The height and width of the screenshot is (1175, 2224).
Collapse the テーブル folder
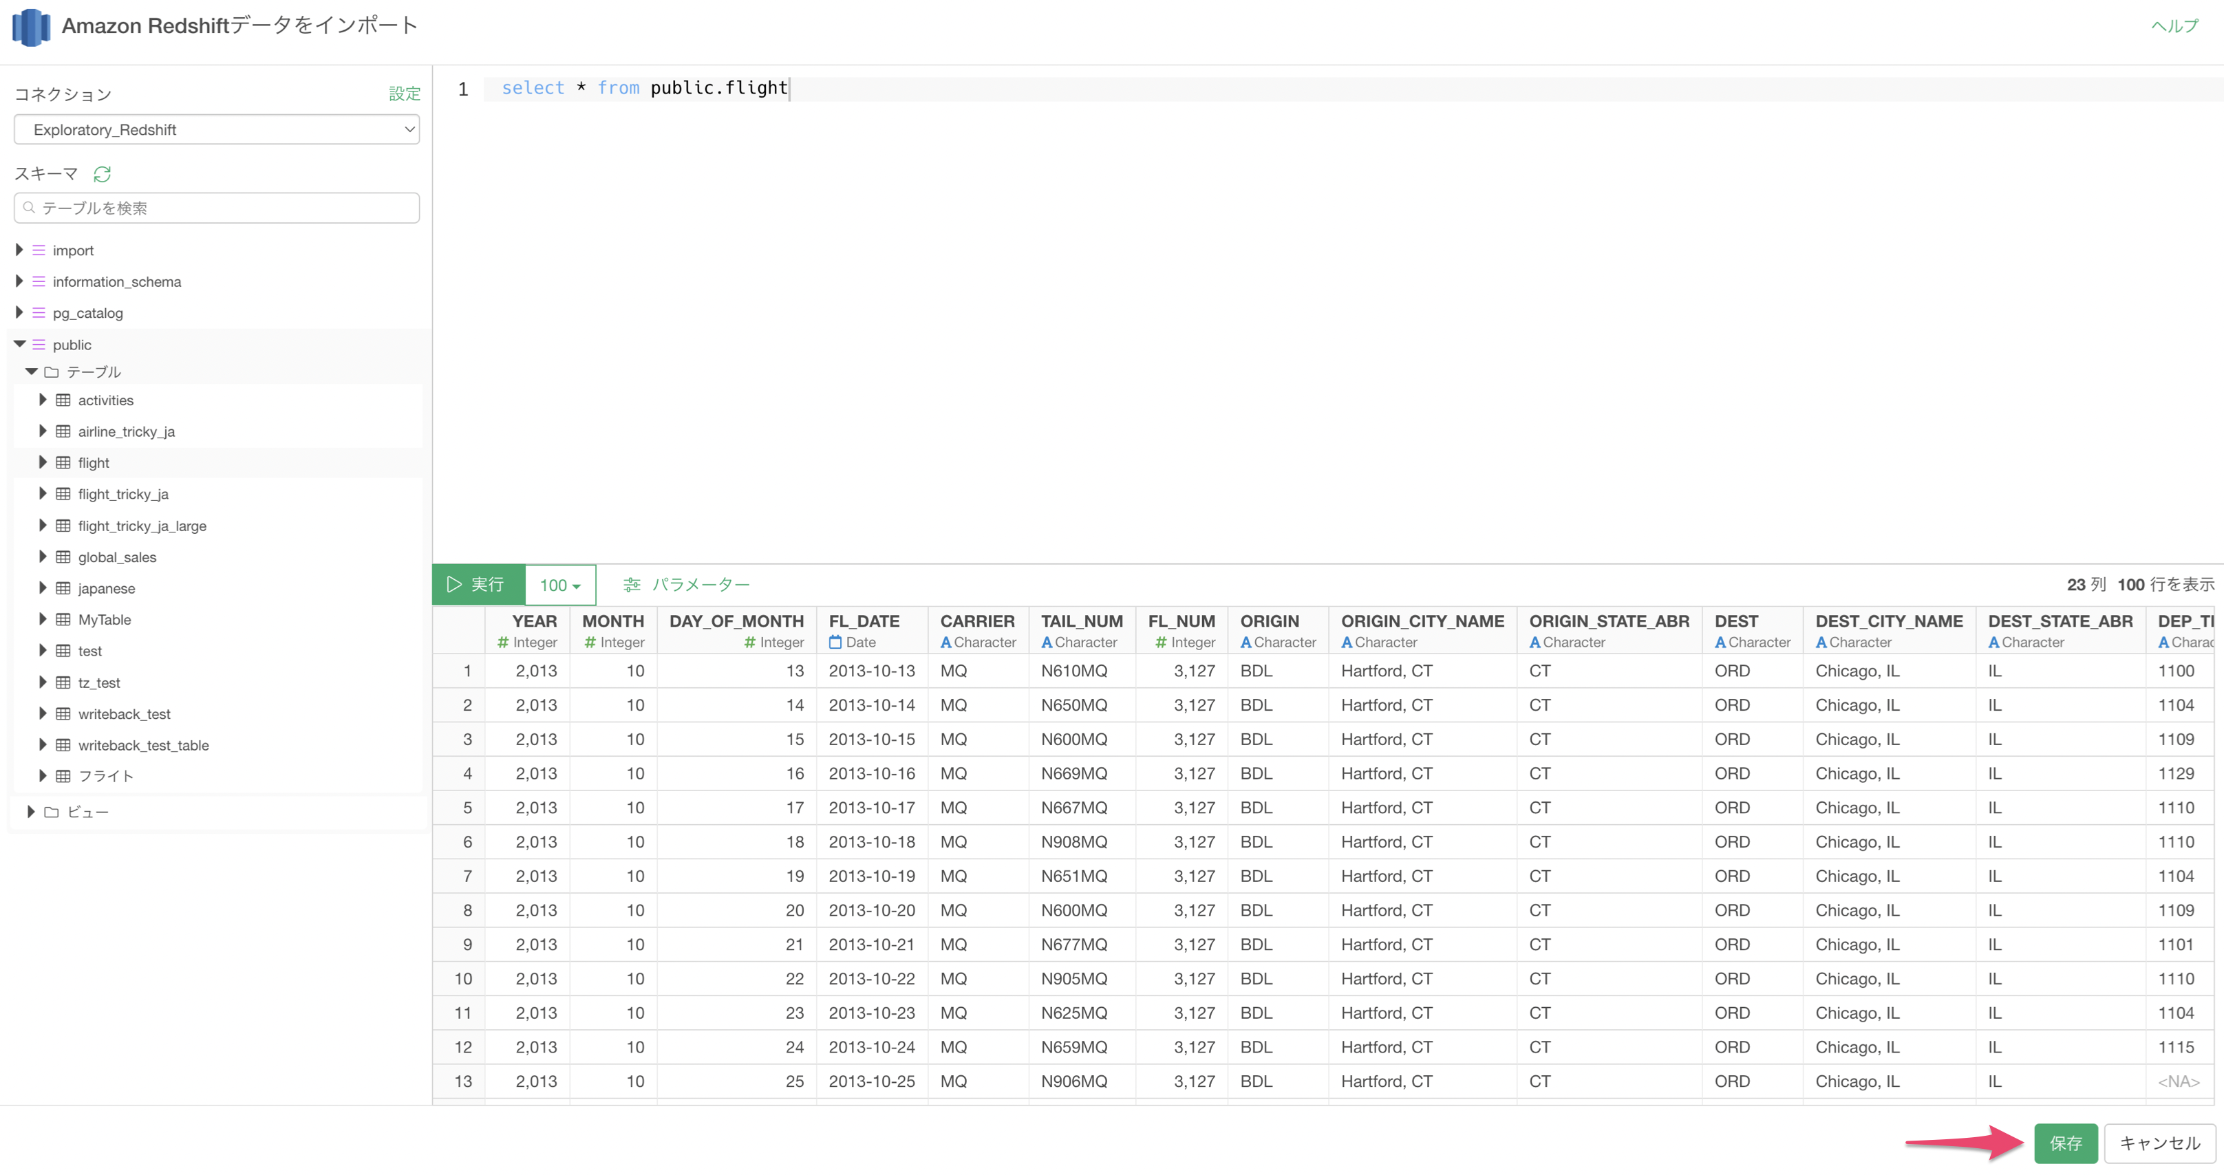click(x=31, y=372)
